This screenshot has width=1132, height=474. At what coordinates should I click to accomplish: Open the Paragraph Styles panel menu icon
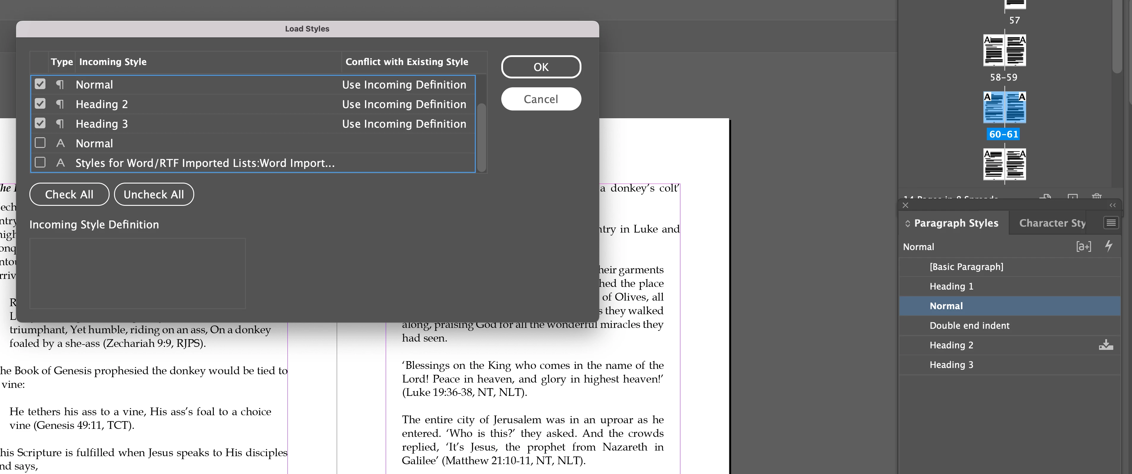click(x=1110, y=223)
